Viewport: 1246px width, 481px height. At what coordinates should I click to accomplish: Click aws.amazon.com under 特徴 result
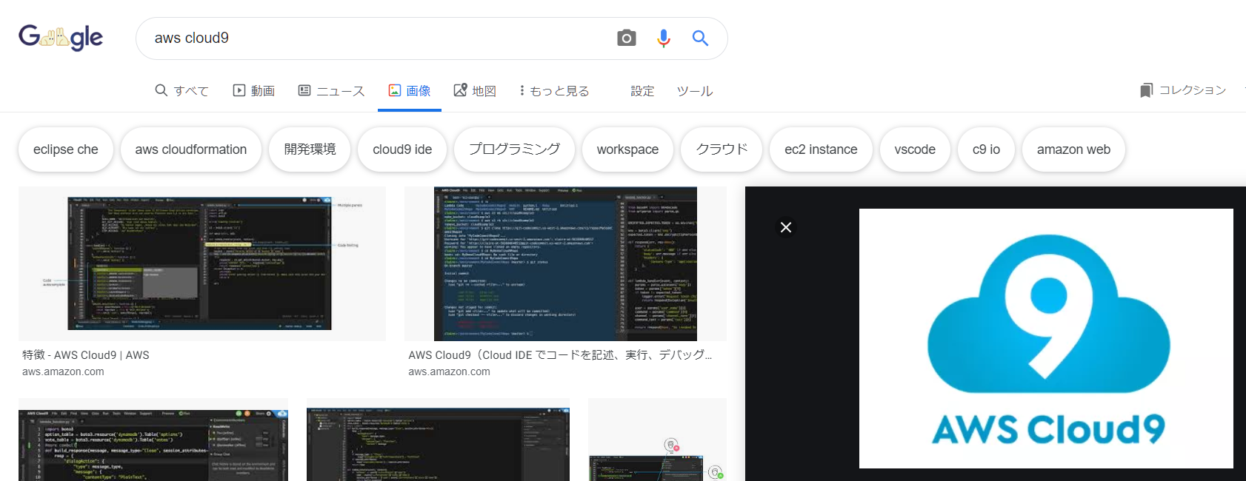tap(63, 372)
